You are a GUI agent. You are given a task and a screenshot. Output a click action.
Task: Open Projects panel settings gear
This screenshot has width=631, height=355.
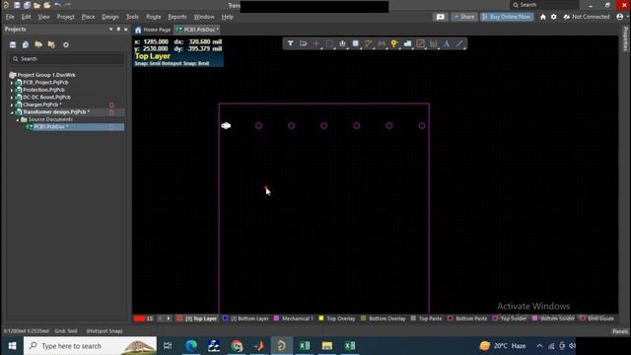coord(66,44)
